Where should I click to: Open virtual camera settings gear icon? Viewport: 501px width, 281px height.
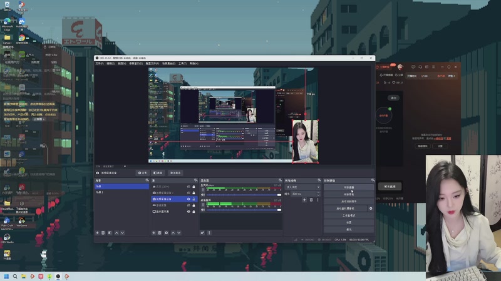[371, 209]
